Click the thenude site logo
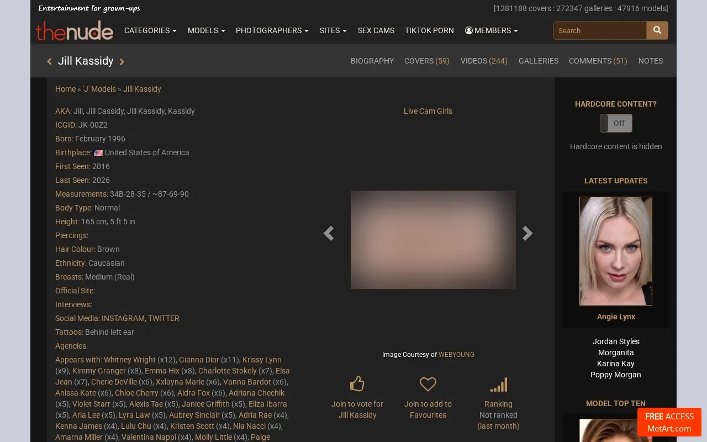Screen dimensions: 707x442 click(x=75, y=31)
